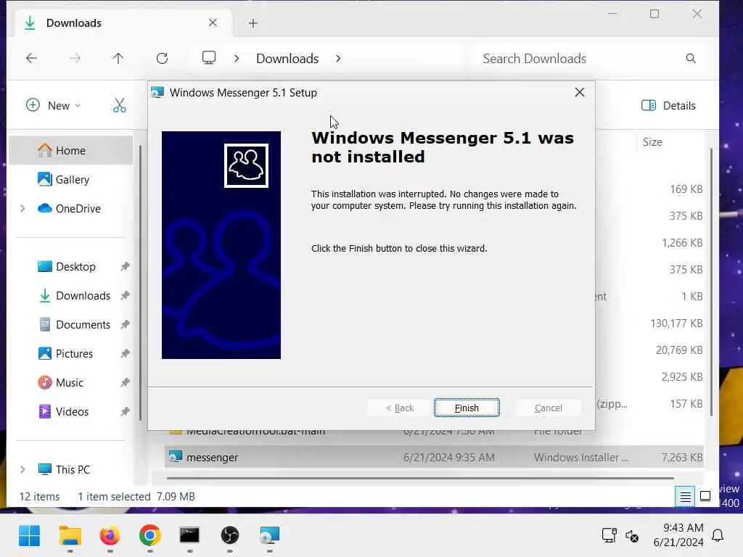Open Home in Explorer sidebar

71,151
